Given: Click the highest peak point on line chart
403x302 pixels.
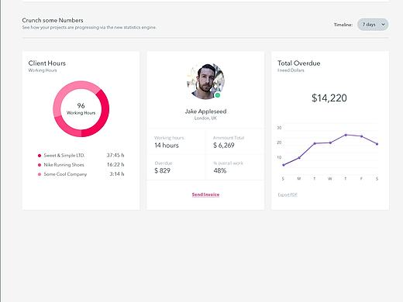Looking at the screenshot, I should pos(346,135).
